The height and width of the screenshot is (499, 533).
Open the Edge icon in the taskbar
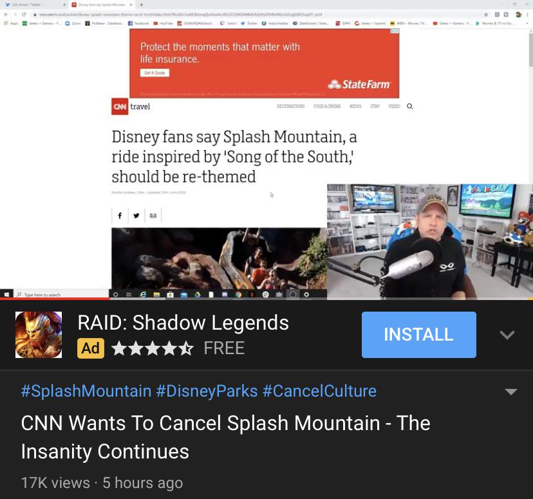point(143,294)
